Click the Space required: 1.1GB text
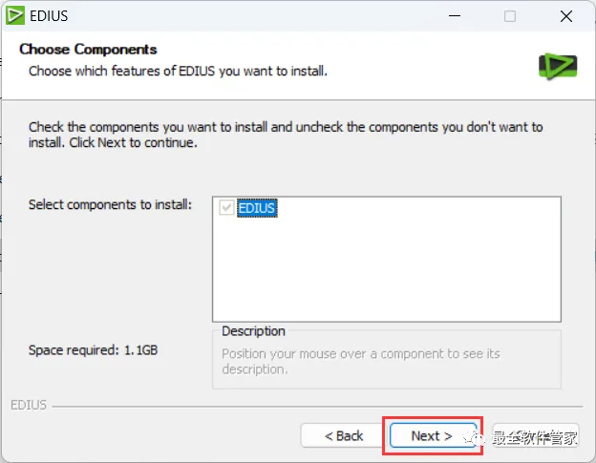This screenshot has width=596, height=463. click(94, 349)
